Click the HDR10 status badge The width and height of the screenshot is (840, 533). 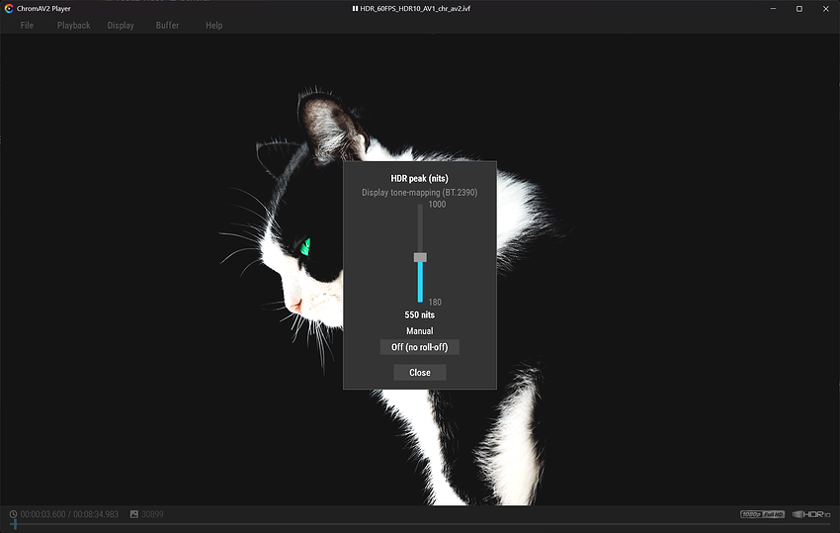[811, 514]
